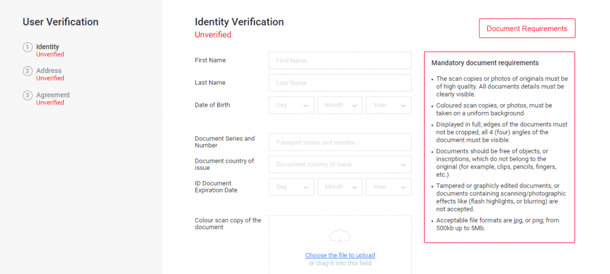610x274 pixels.
Task: Open the expiration Year dropdown
Action: tap(388, 187)
